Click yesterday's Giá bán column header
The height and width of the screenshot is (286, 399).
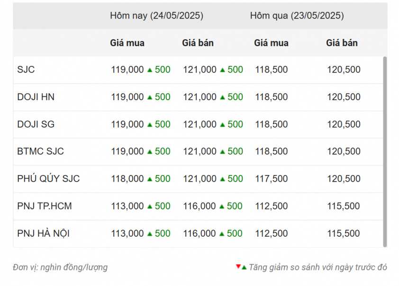(342, 43)
